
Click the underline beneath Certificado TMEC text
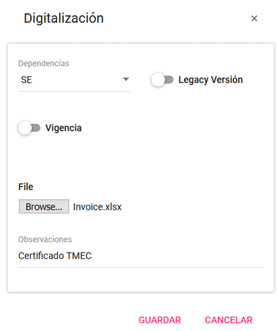[141, 268]
